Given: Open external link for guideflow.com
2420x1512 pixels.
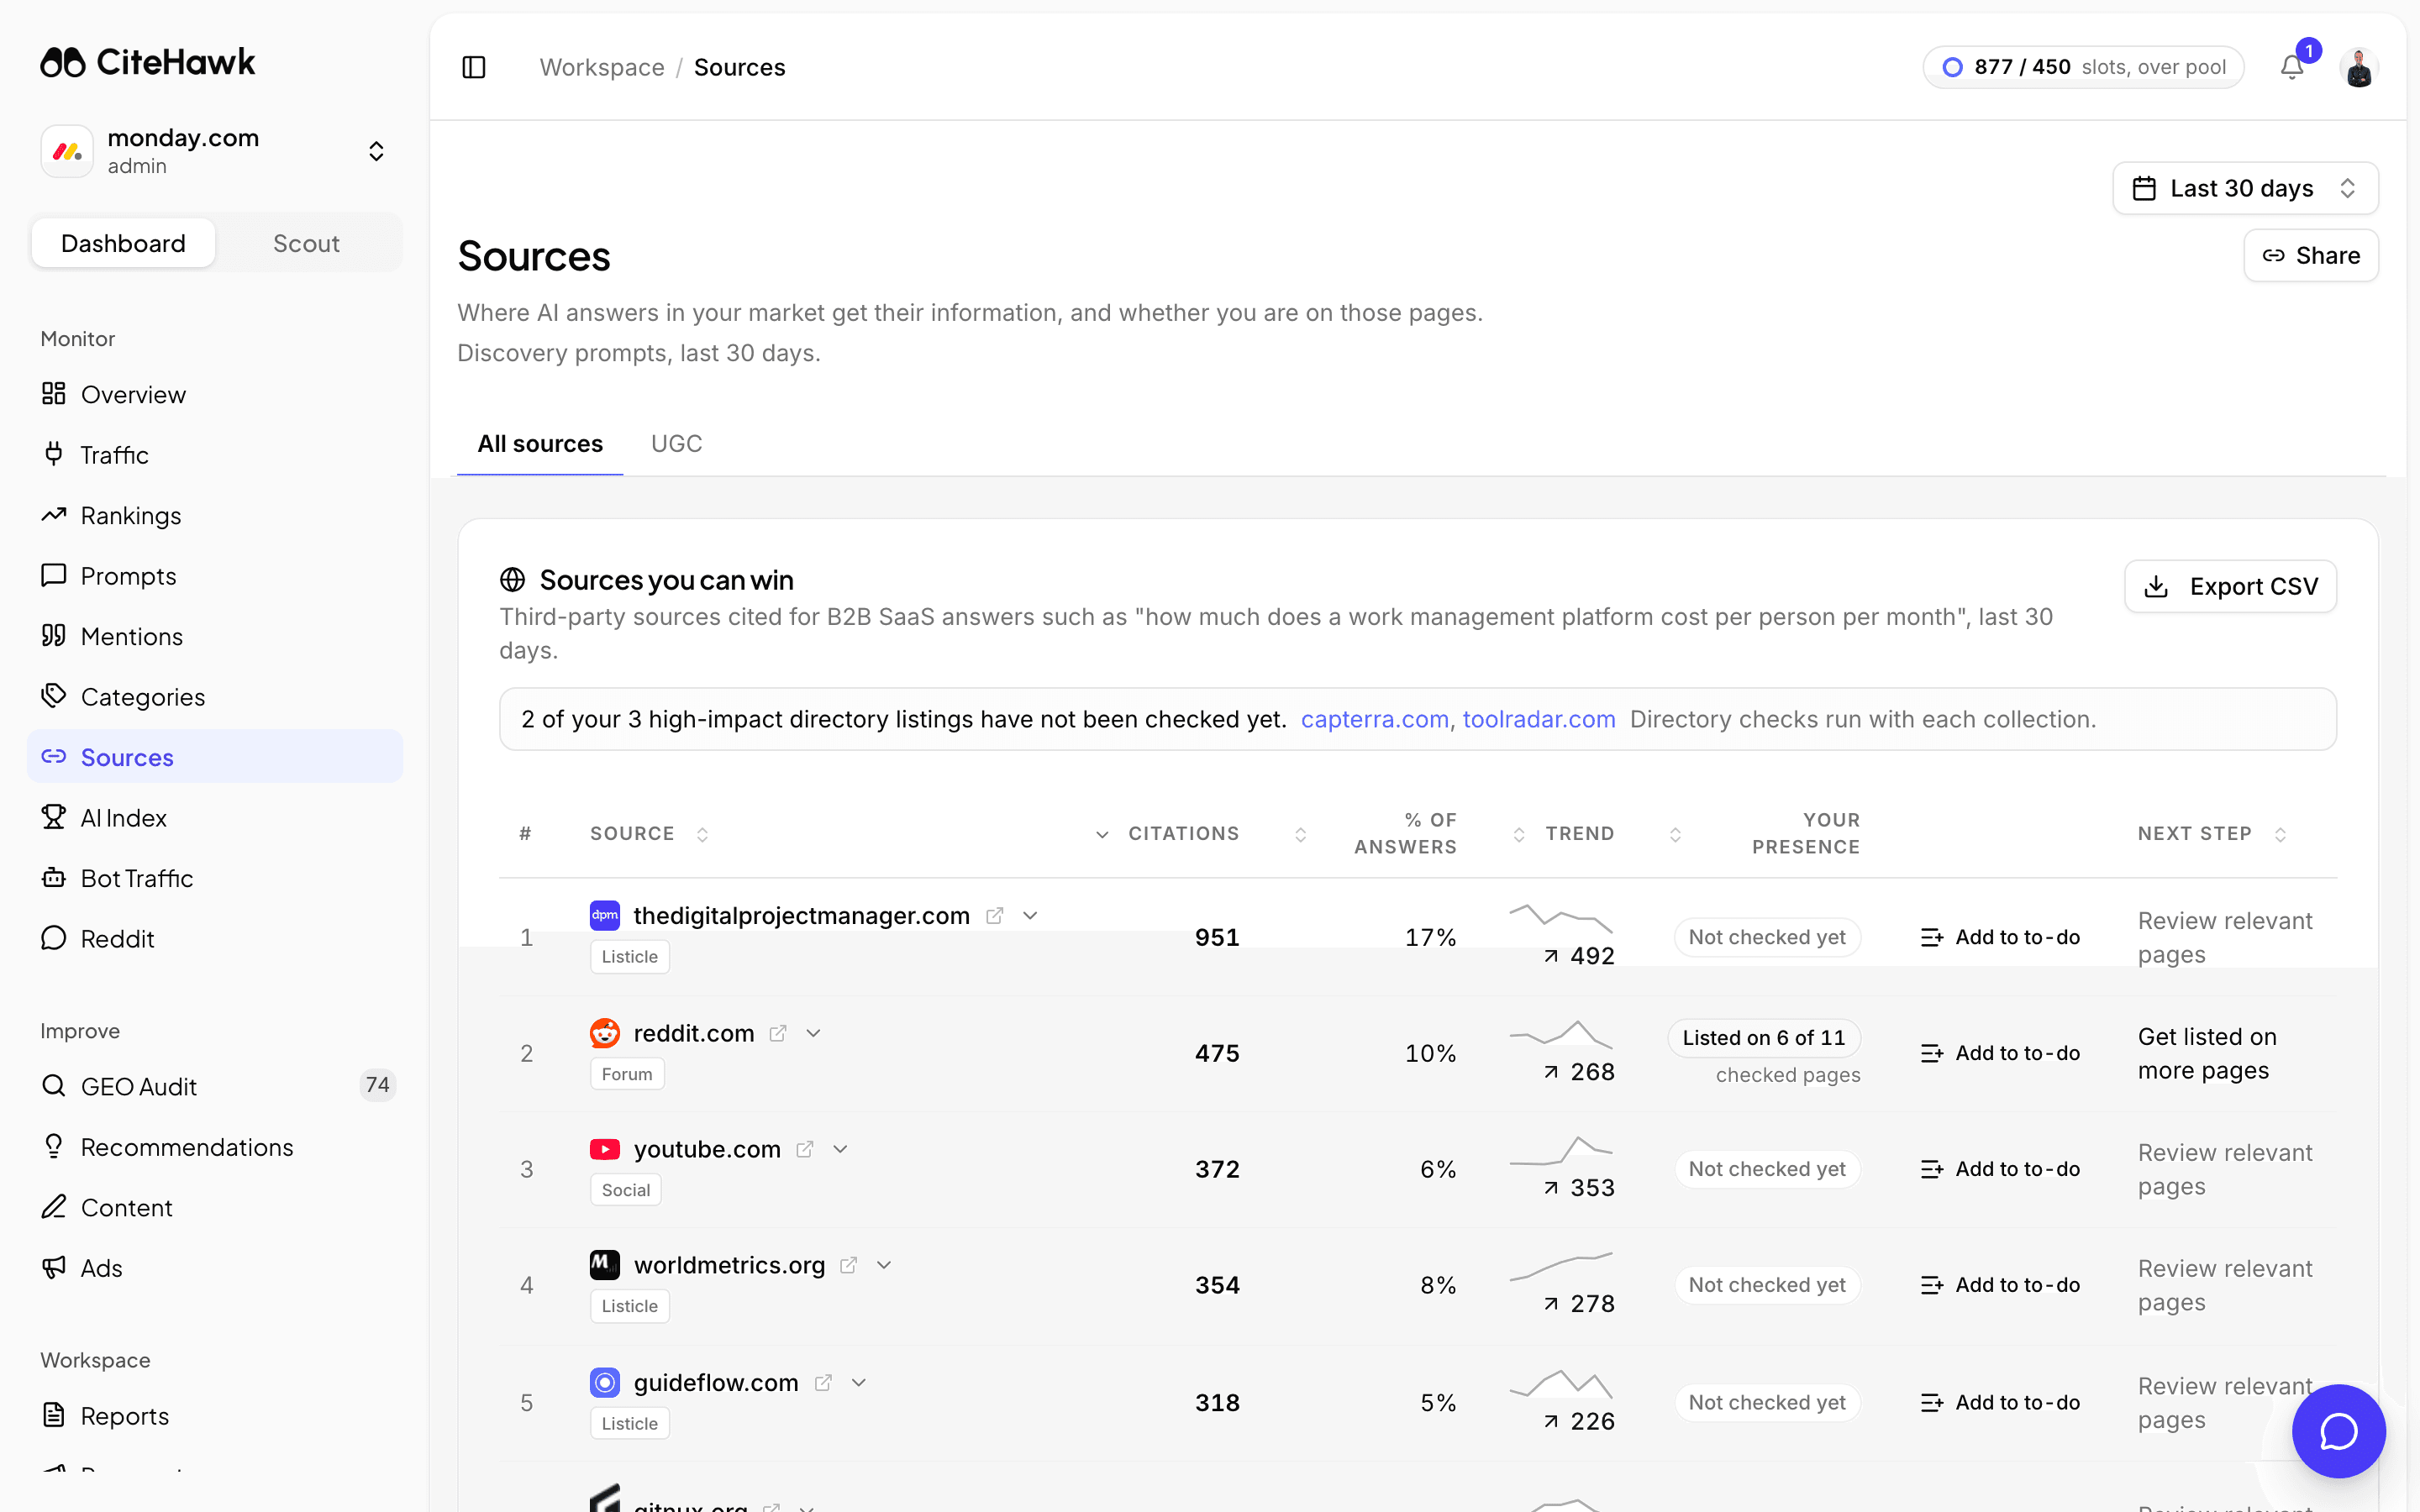Looking at the screenshot, I should (x=823, y=1383).
